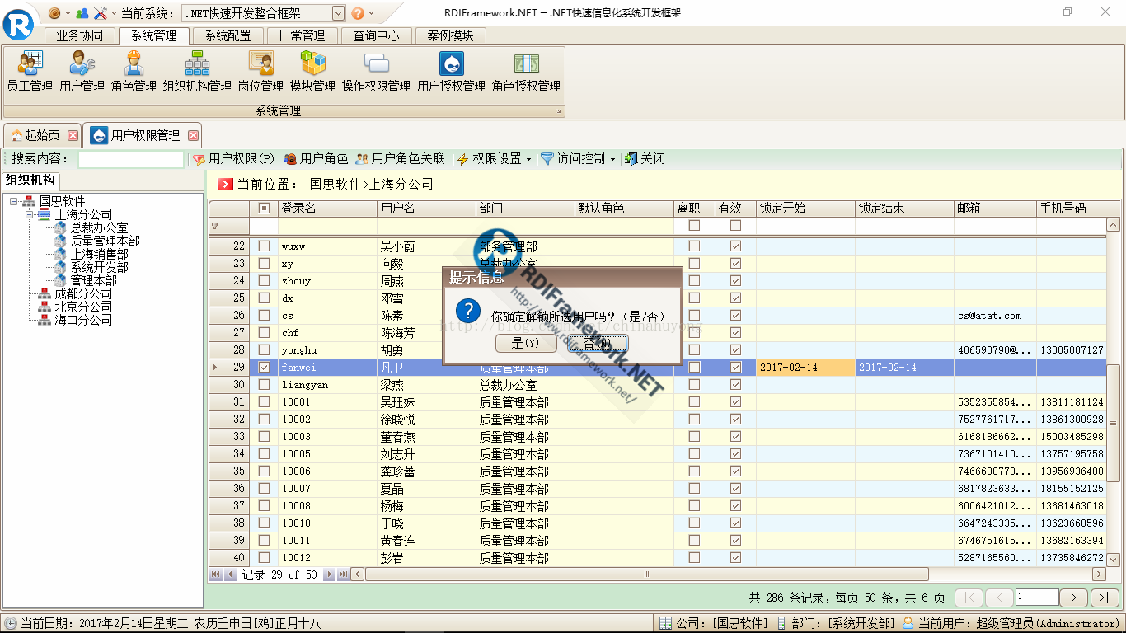Click the orange help question icon
This screenshot has height=633, width=1126.
(x=358, y=13)
